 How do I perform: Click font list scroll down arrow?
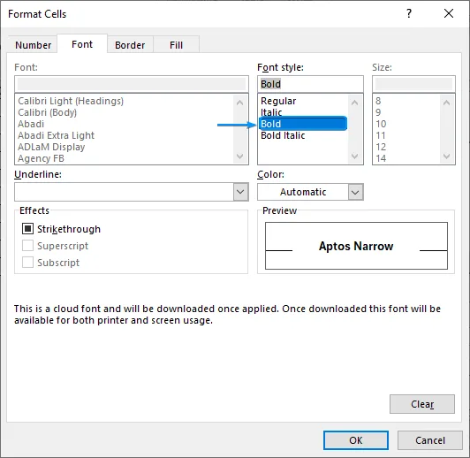pos(239,156)
